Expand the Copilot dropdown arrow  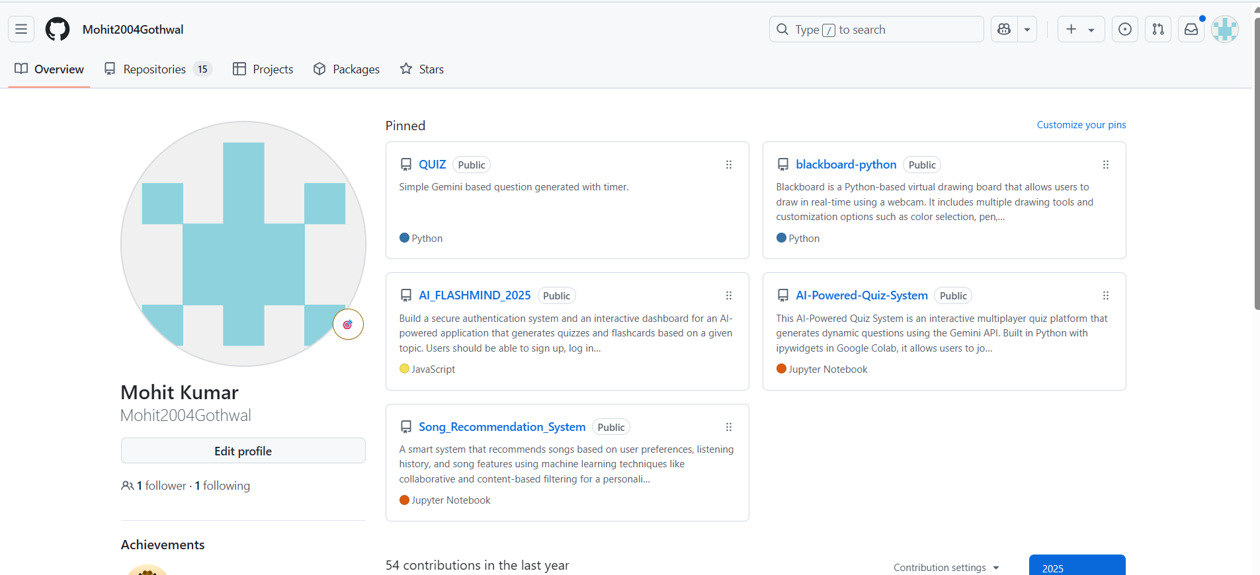click(1027, 29)
